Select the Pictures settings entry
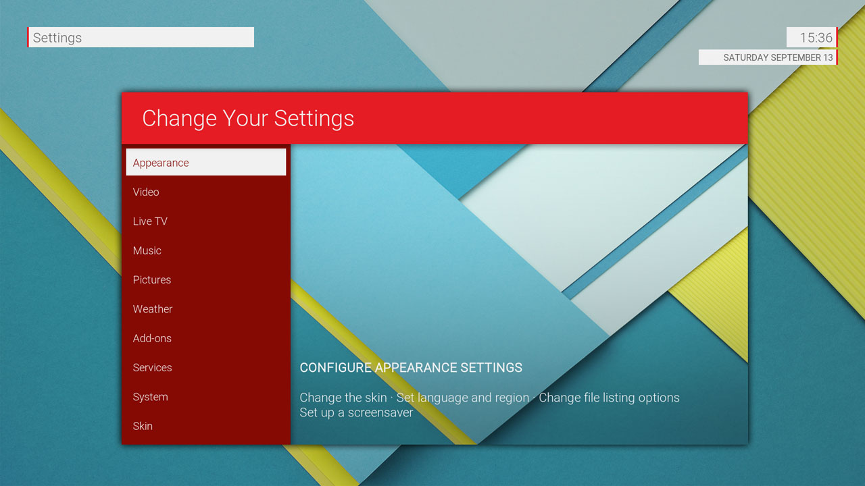Screen dimensions: 865x486 pos(205,280)
